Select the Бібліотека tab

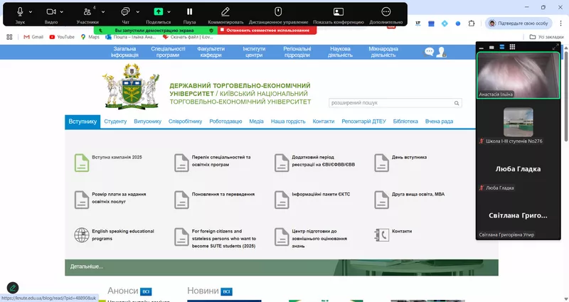click(x=405, y=122)
